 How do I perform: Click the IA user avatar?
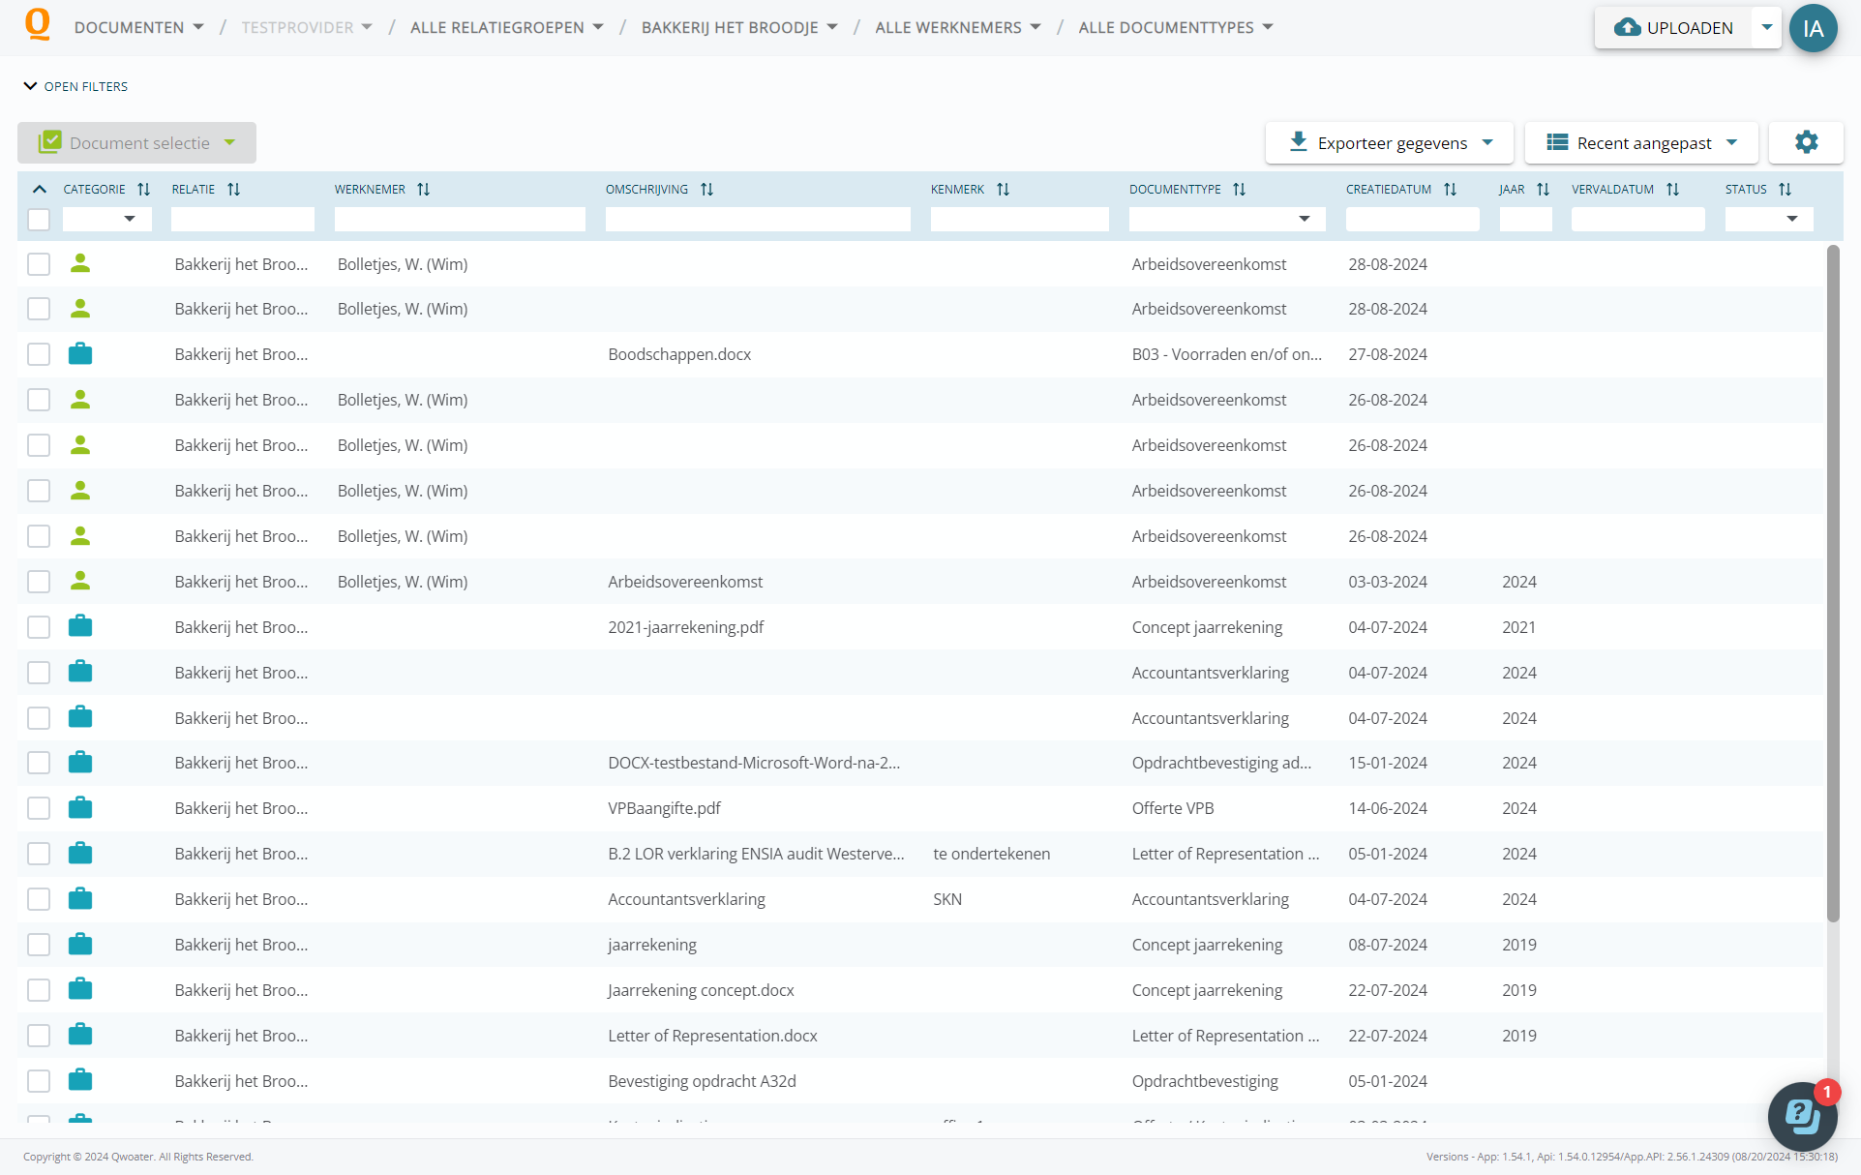[x=1813, y=28]
